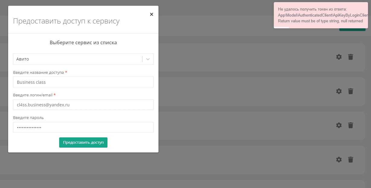The height and width of the screenshot is (188, 371).
Task: Open the Авито service selection box
Action: (x=77, y=59)
